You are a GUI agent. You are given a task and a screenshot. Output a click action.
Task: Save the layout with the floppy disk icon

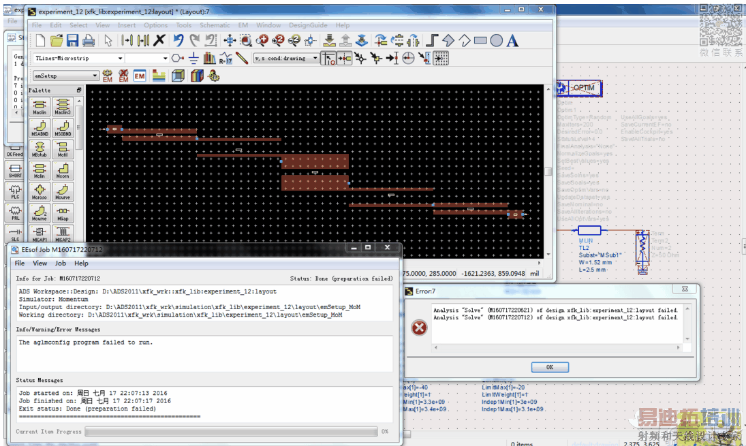(72, 41)
